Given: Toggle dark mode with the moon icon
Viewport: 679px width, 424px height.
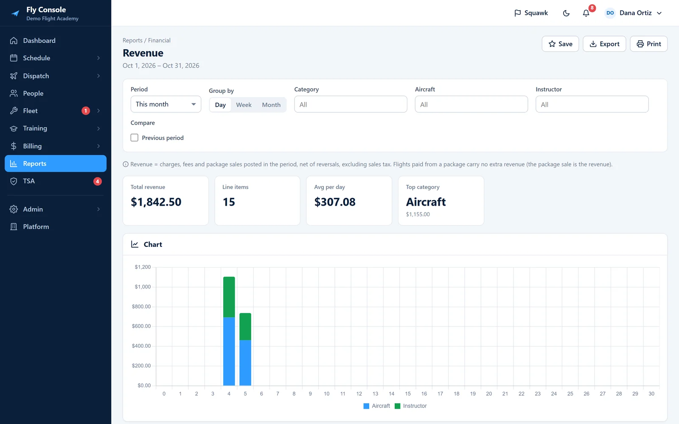Looking at the screenshot, I should coord(566,13).
